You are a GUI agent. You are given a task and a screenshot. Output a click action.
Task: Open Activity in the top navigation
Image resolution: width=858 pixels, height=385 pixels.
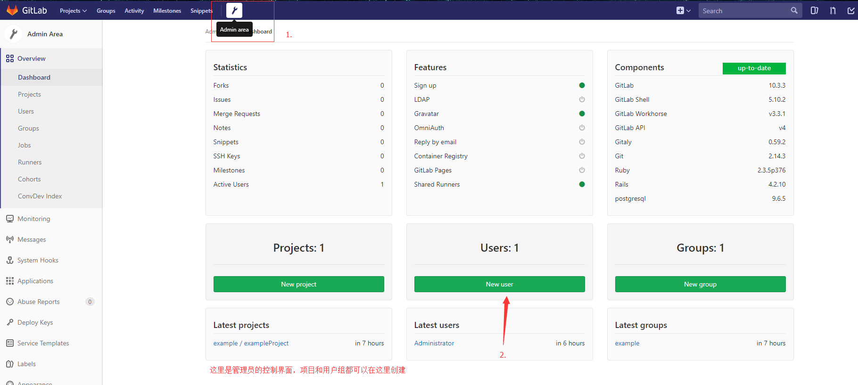click(x=134, y=11)
